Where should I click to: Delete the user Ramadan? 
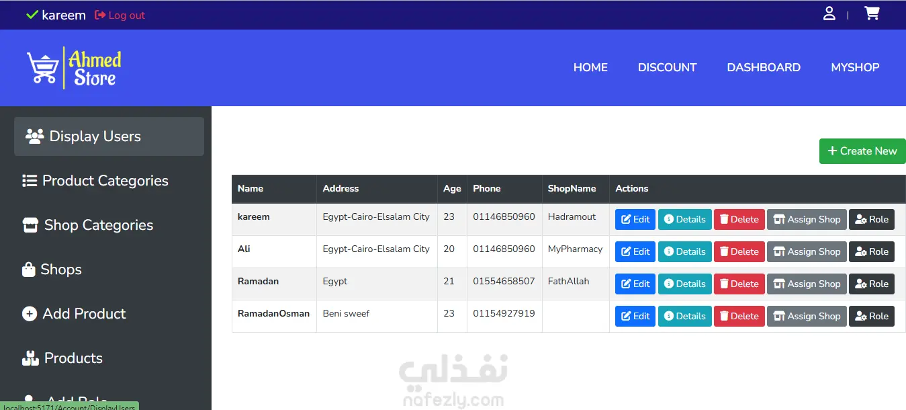pos(739,284)
